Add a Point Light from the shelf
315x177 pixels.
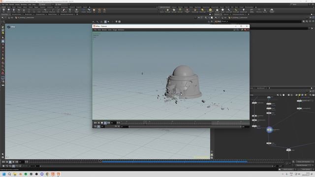pos(167,10)
